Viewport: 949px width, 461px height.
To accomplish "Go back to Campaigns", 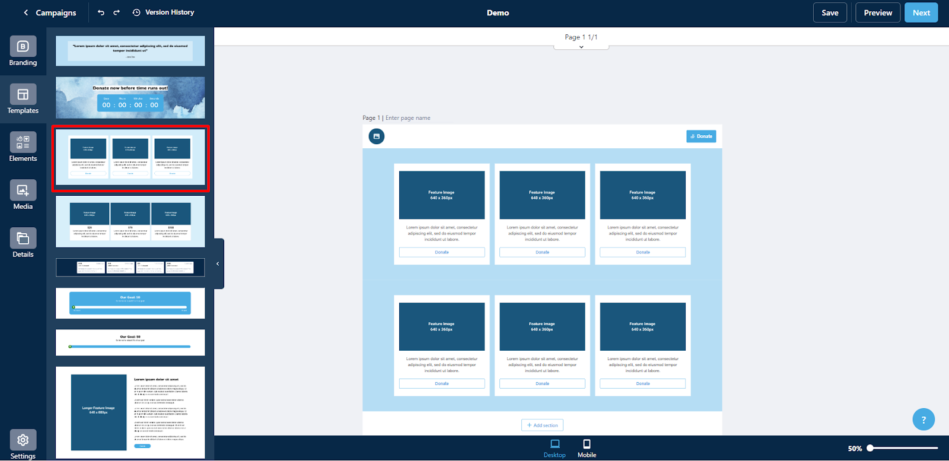I will pyautogui.click(x=50, y=12).
